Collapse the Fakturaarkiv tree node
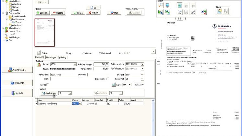 [x=3, y=13]
